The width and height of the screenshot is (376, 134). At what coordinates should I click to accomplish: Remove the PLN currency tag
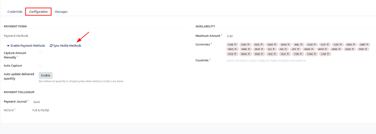point(235,54)
